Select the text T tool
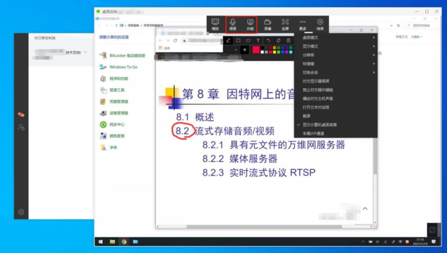Image resolution: width=447 pixels, height=253 pixels. tap(258, 40)
